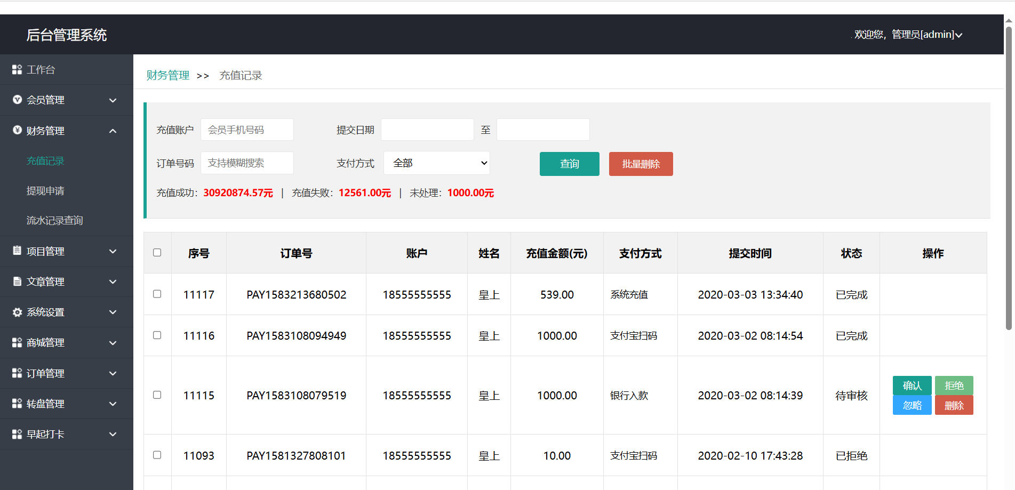Focus the 充值账户 phone number field
The height and width of the screenshot is (490, 1015).
247,130
